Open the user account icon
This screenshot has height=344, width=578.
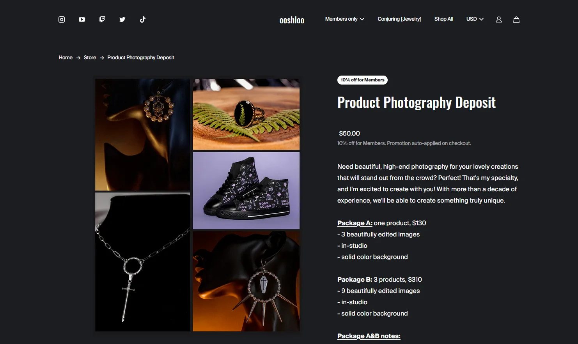coord(499,19)
